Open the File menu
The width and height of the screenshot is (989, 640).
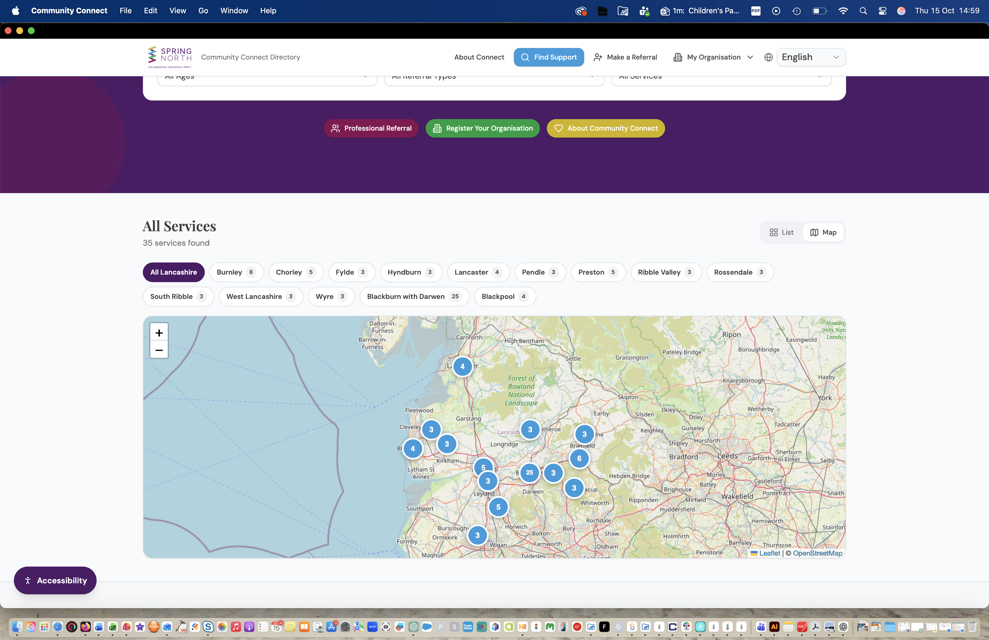pos(126,11)
